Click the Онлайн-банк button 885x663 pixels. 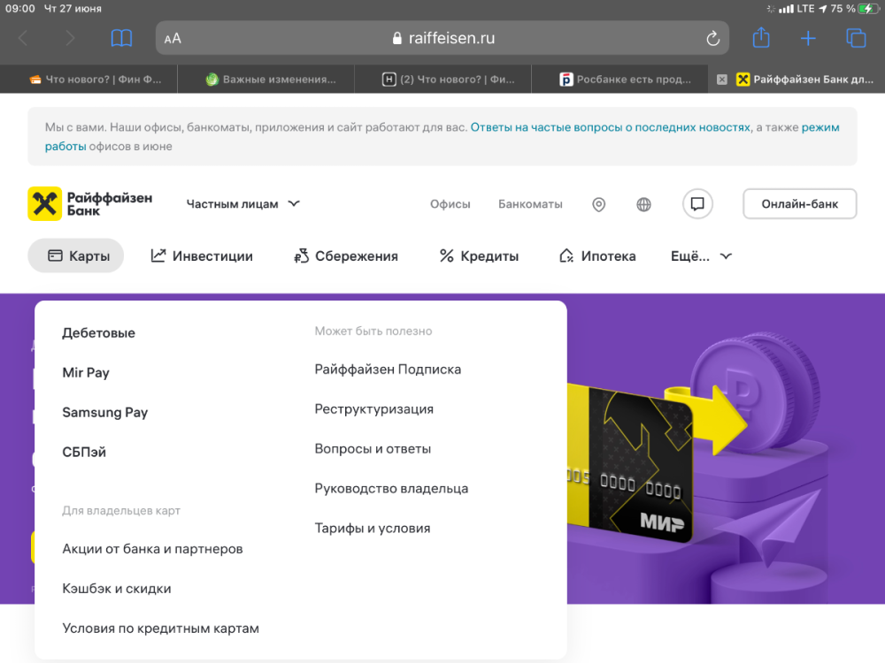[x=799, y=203]
